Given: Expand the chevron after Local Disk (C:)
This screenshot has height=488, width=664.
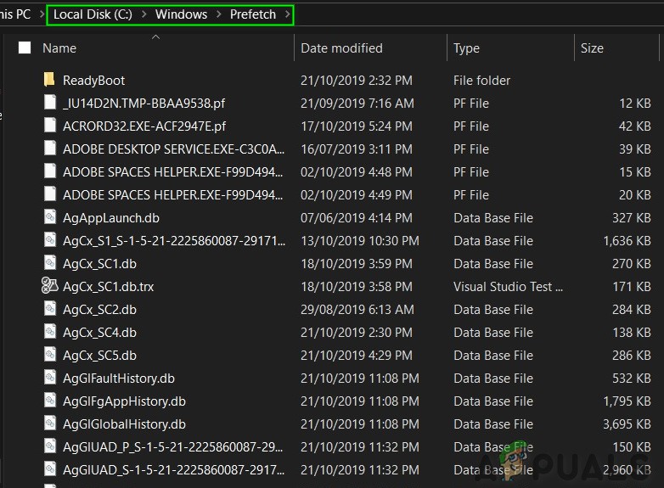Looking at the screenshot, I should click(143, 14).
